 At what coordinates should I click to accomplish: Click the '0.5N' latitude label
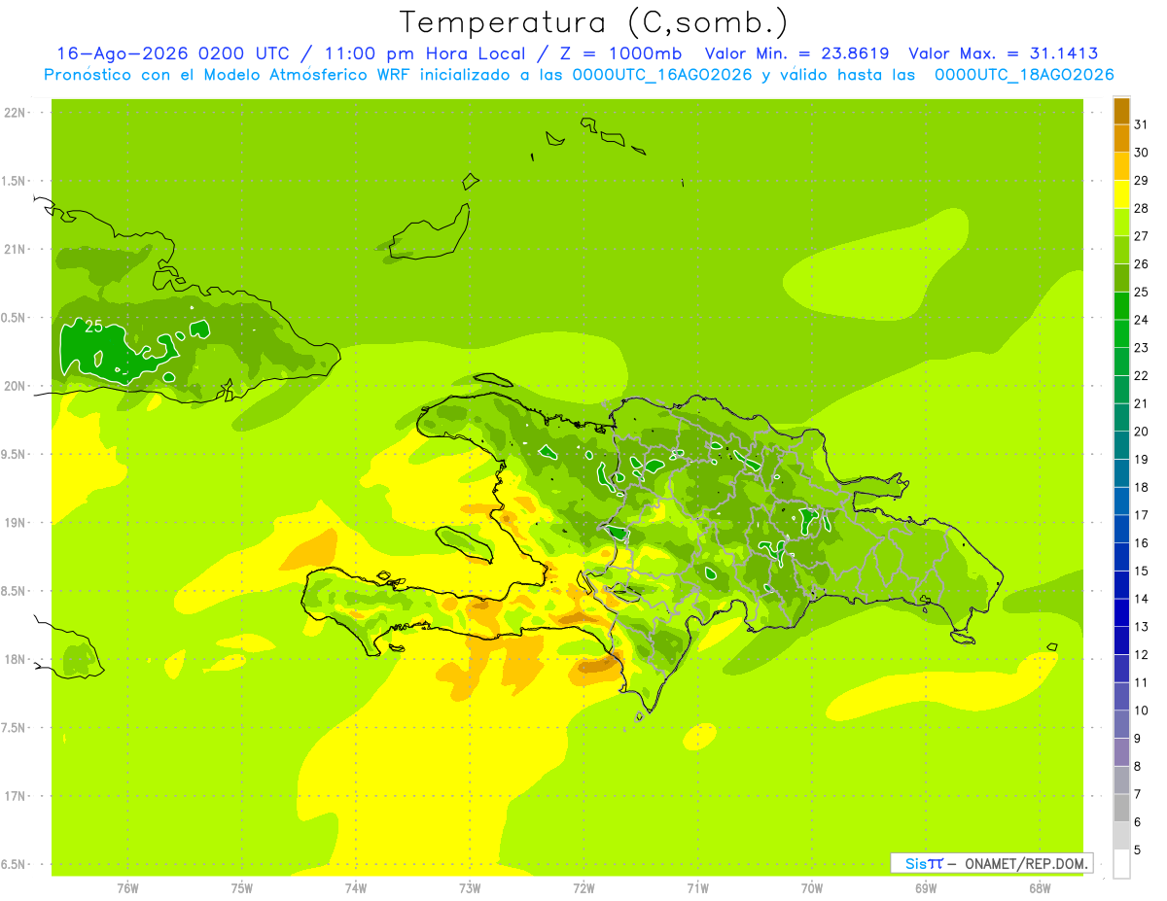14,318
